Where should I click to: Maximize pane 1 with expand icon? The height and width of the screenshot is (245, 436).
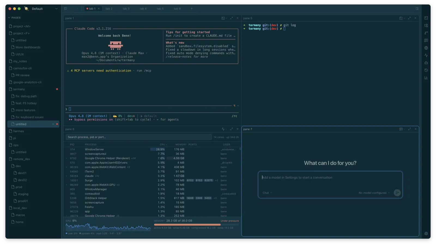point(231,18)
